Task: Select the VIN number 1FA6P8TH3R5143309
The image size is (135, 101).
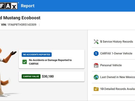Action: [22, 25]
